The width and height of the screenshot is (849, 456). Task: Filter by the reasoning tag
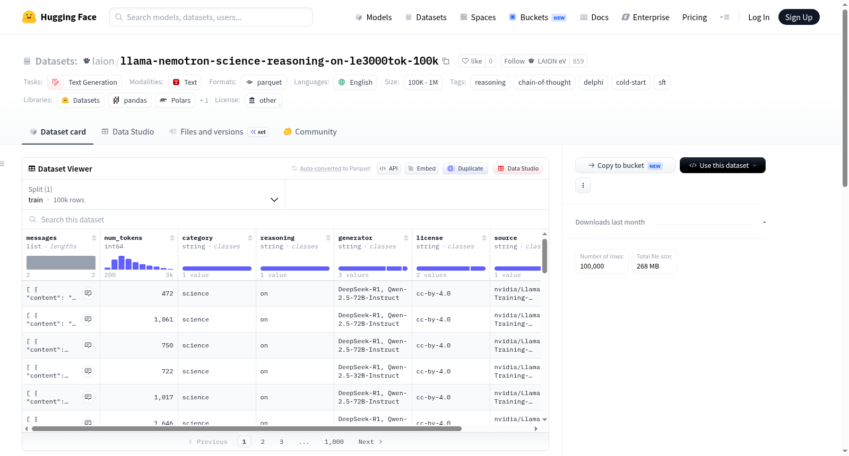(490, 82)
